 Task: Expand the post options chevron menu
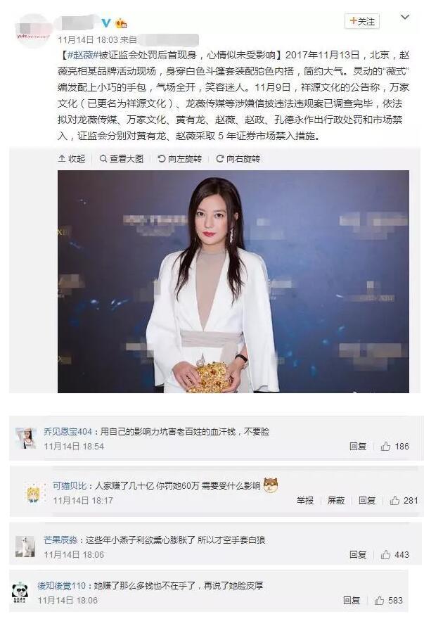(405, 17)
